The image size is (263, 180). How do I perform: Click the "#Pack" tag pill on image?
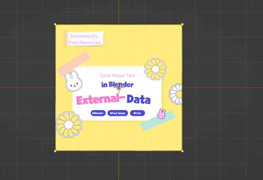[x=137, y=113]
